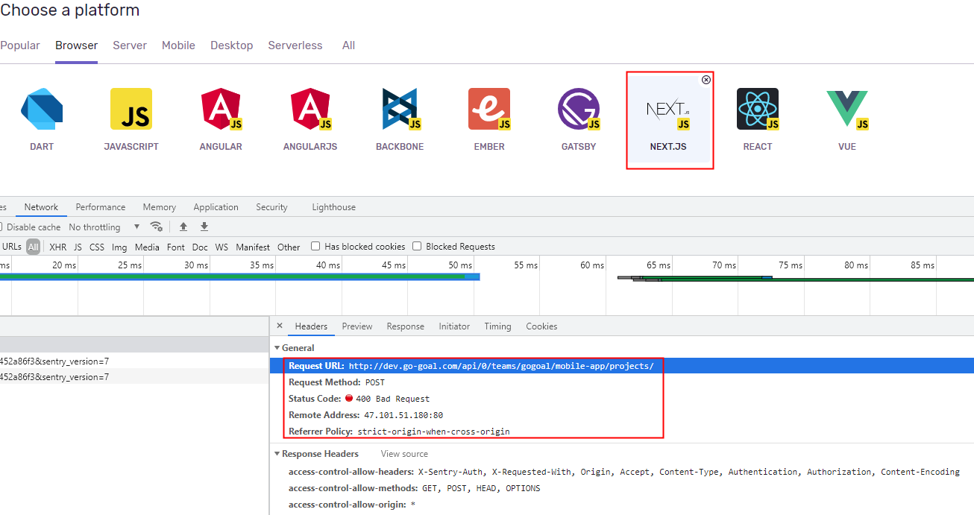This screenshot has height=515, width=974.
Task: Open the DevTools Security tab
Action: point(271,207)
